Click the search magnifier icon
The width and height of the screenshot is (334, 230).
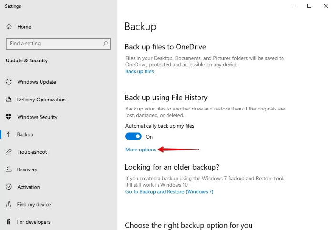tap(105, 44)
